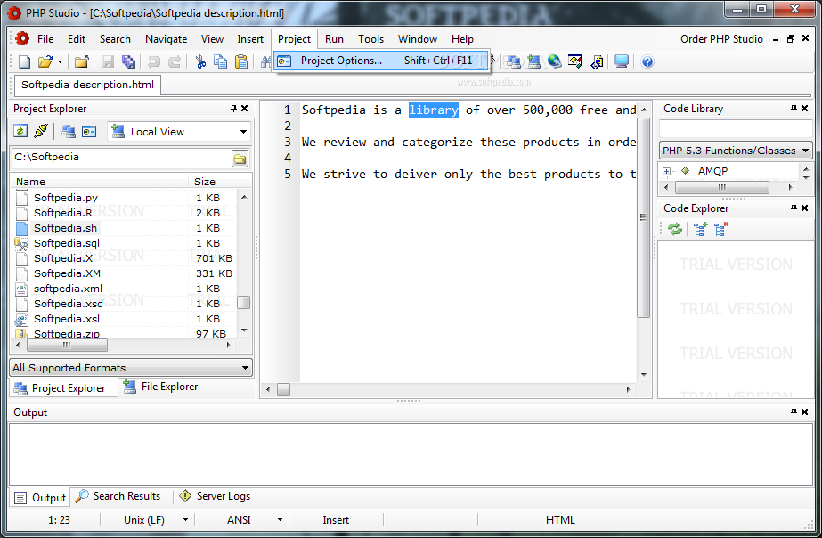Create a new file from the toolbar

click(24, 61)
